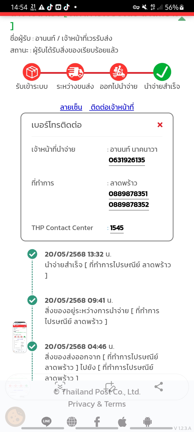Tap the scooter out-for-delivery icon
194x432 pixels.
pyautogui.click(x=119, y=72)
